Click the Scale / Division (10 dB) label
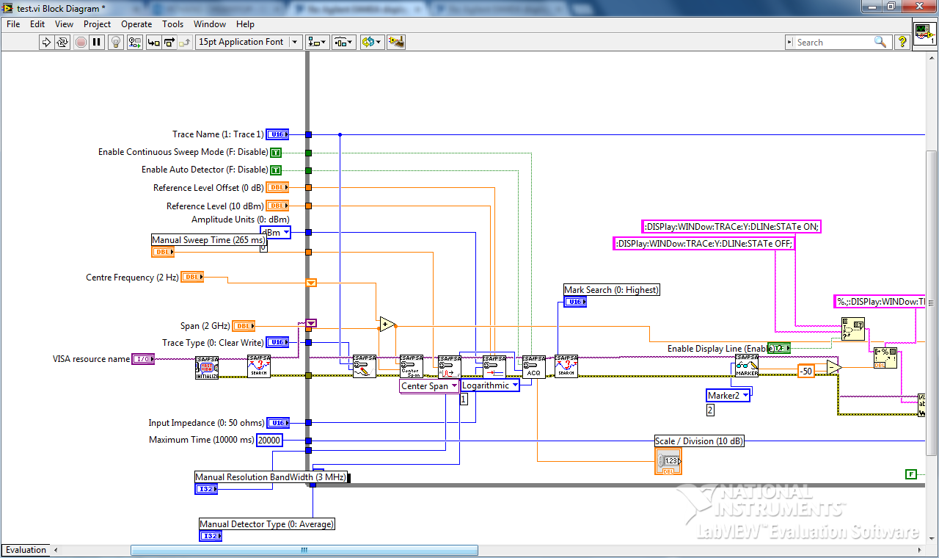Image resolution: width=939 pixels, height=558 pixels. tap(700, 441)
